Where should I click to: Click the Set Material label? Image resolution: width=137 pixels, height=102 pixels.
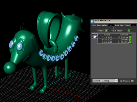click(x=125, y=81)
